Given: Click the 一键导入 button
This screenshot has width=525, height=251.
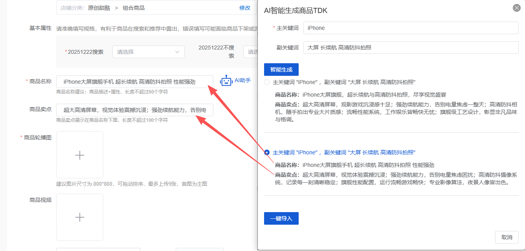Looking at the screenshot, I should (281, 218).
